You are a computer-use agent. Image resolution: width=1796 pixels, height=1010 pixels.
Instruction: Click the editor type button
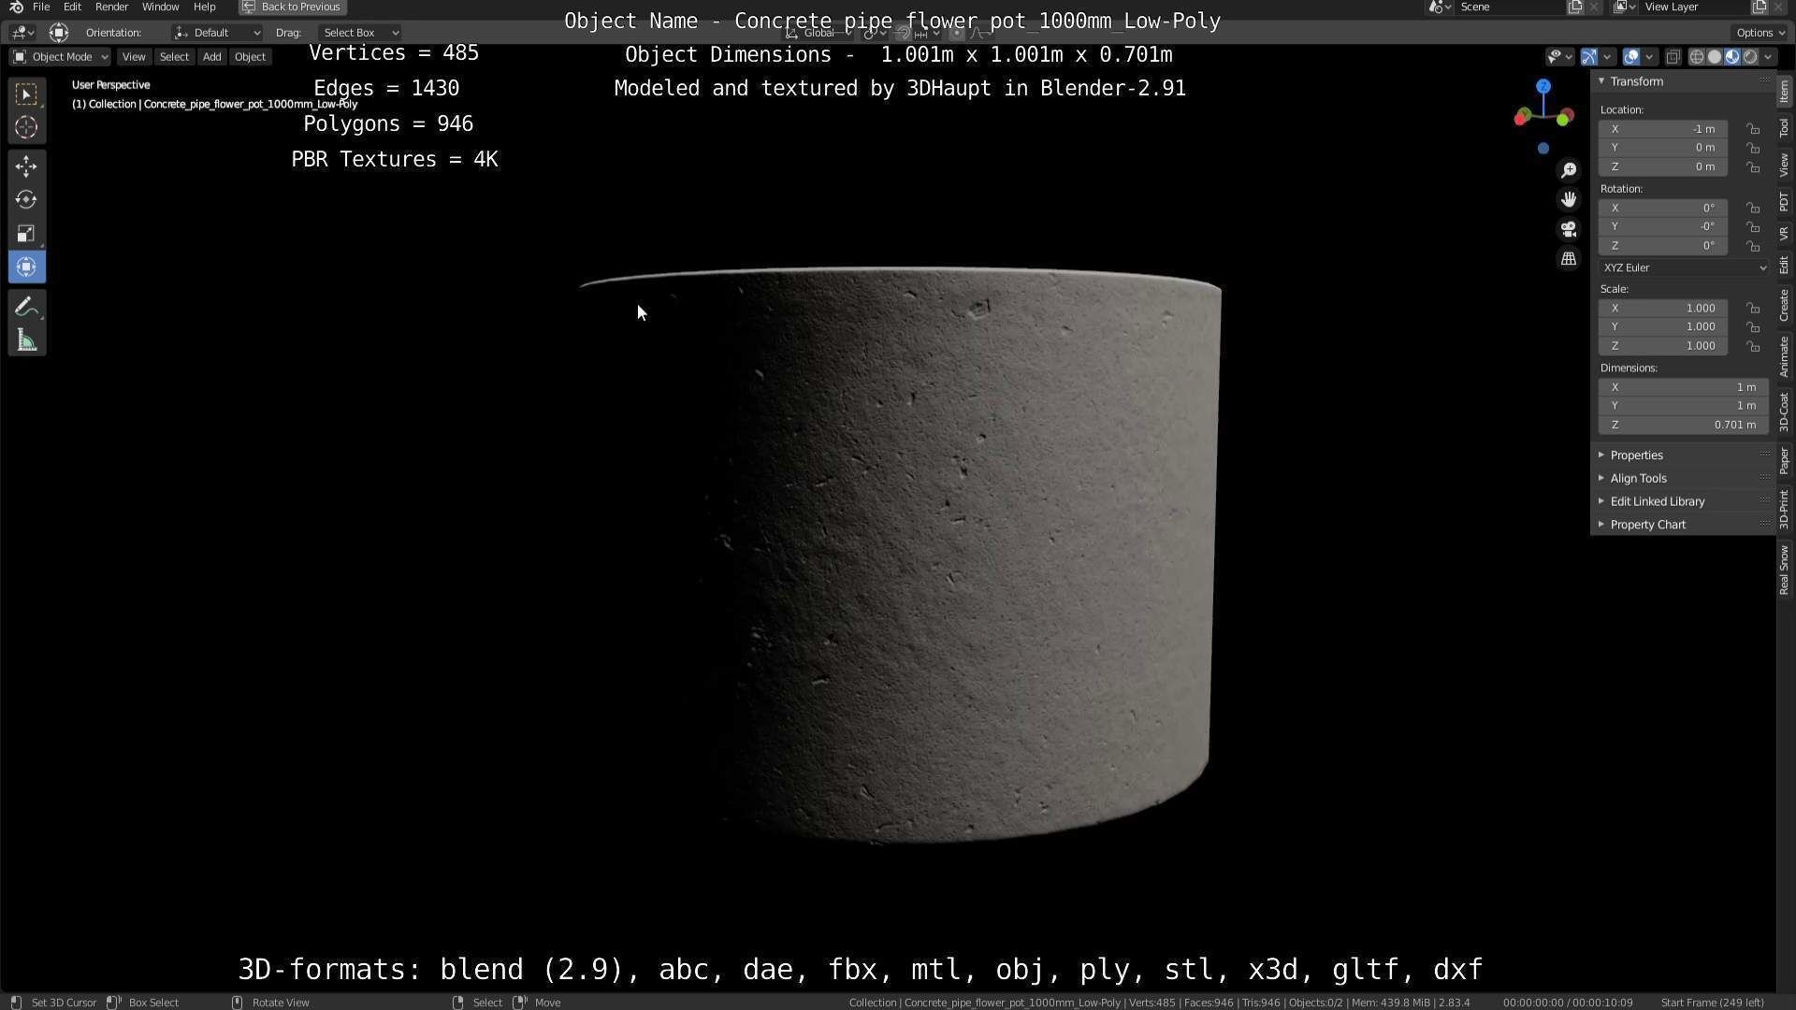[x=22, y=33]
